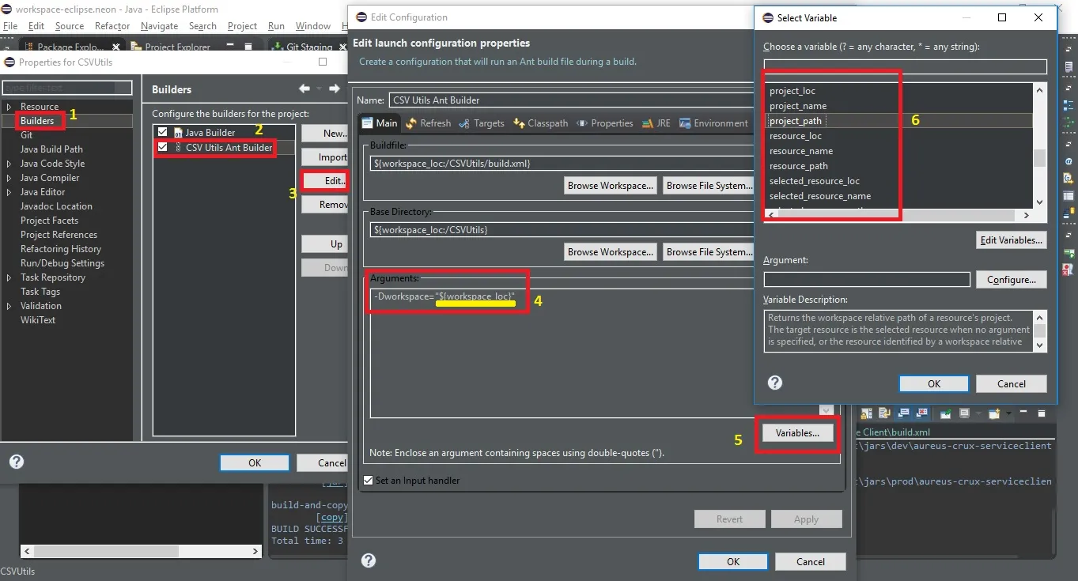Expand the Resource tree node
The image size is (1078, 581).
9,107
